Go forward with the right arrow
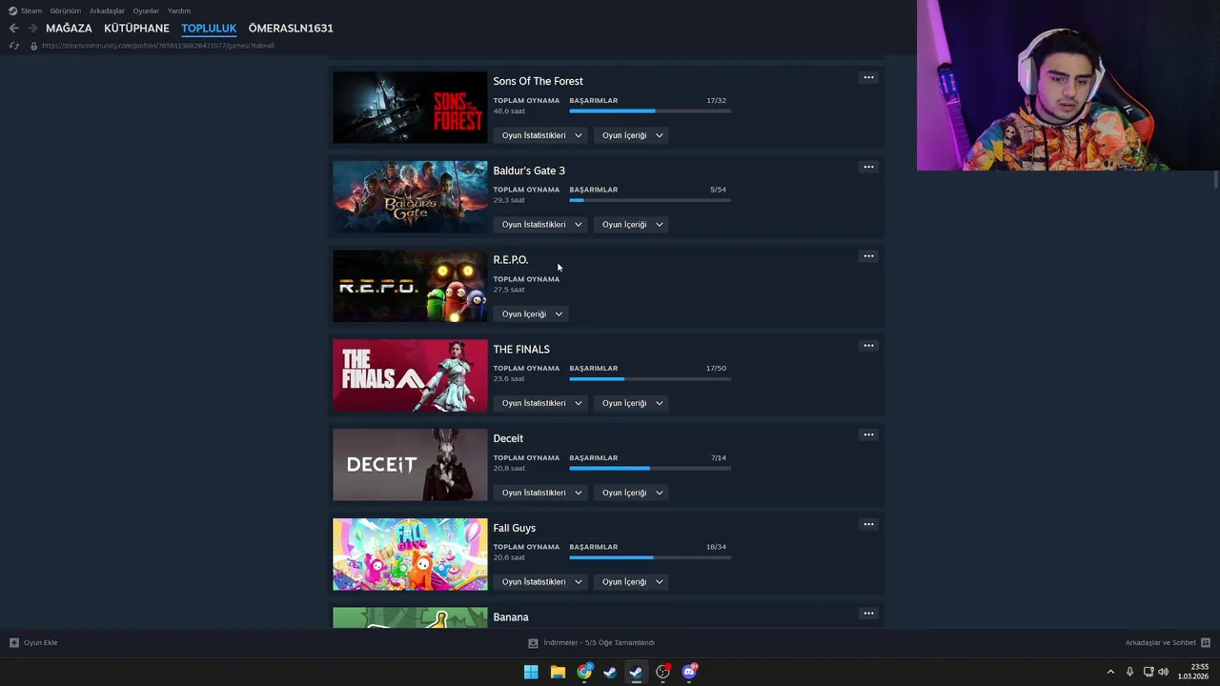Screen dimensions: 1220x686 tap(32, 29)
